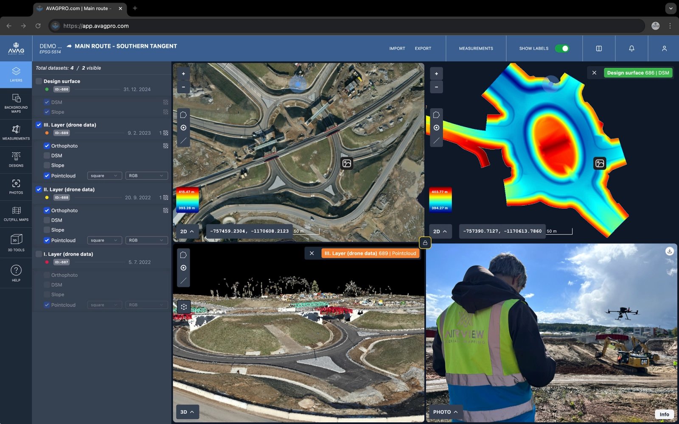Open the user account menu
This screenshot has width=679, height=424.
click(664, 48)
